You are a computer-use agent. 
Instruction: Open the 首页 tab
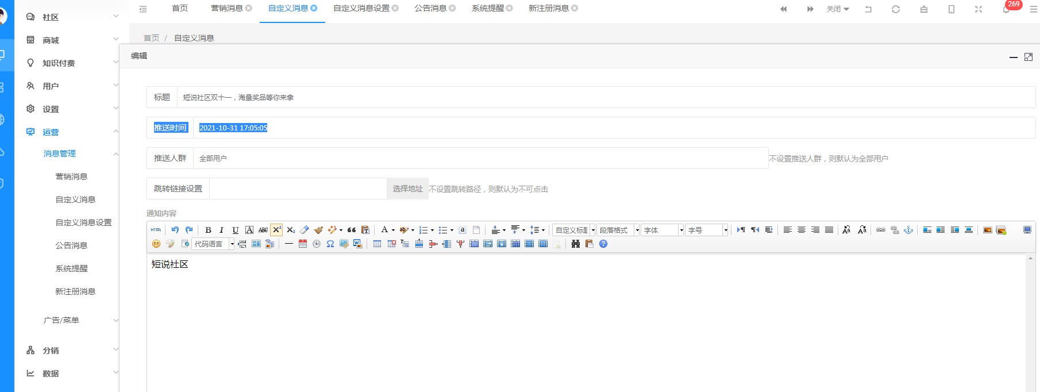click(x=180, y=8)
